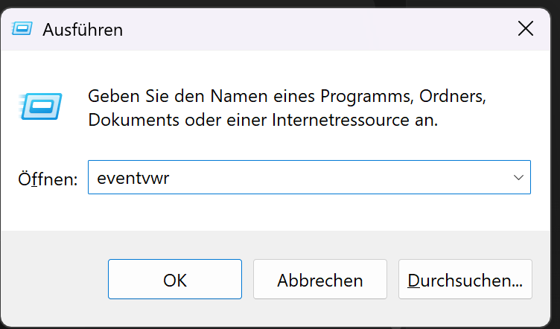Confirm with the OK button

(175, 280)
